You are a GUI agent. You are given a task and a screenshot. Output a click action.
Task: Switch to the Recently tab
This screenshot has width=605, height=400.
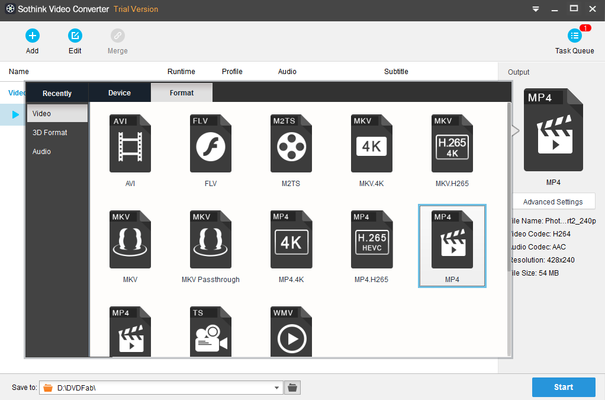point(57,93)
